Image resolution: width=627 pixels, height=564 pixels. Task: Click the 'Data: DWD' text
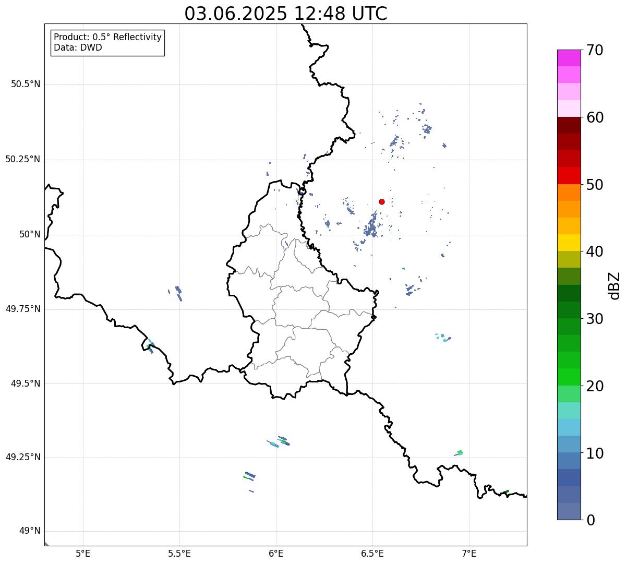(78, 47)
